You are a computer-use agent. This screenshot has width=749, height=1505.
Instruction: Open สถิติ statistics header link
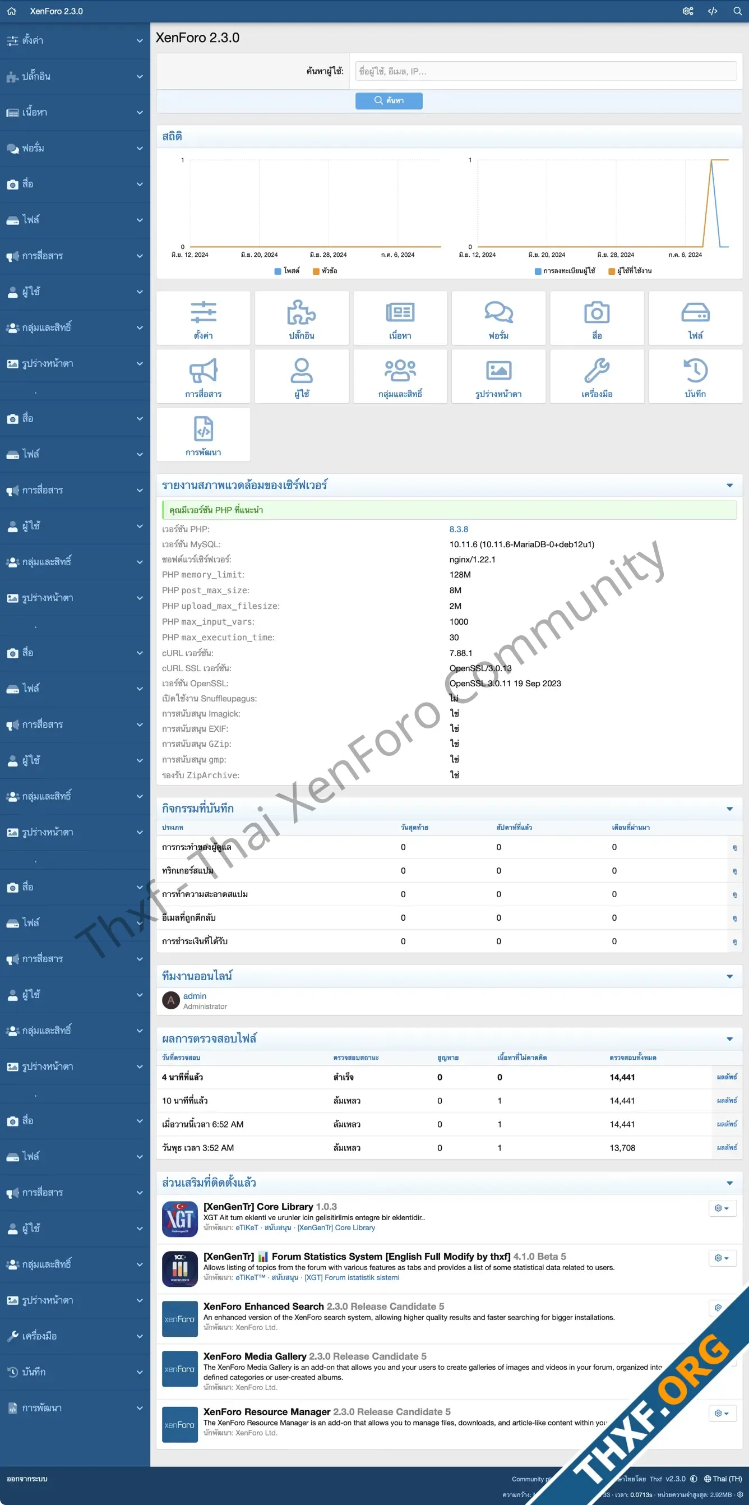[172, 136]
